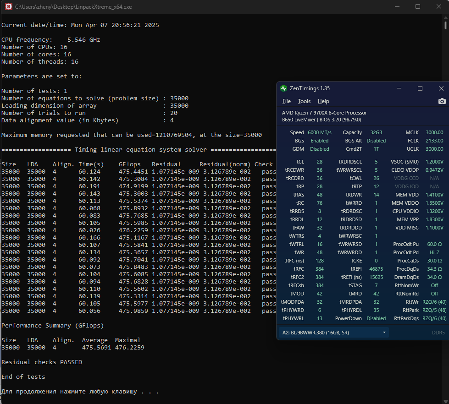449x404 pixels.
Task: Open the Help menu in ZenTimings
Action: (x=323, y=101)
